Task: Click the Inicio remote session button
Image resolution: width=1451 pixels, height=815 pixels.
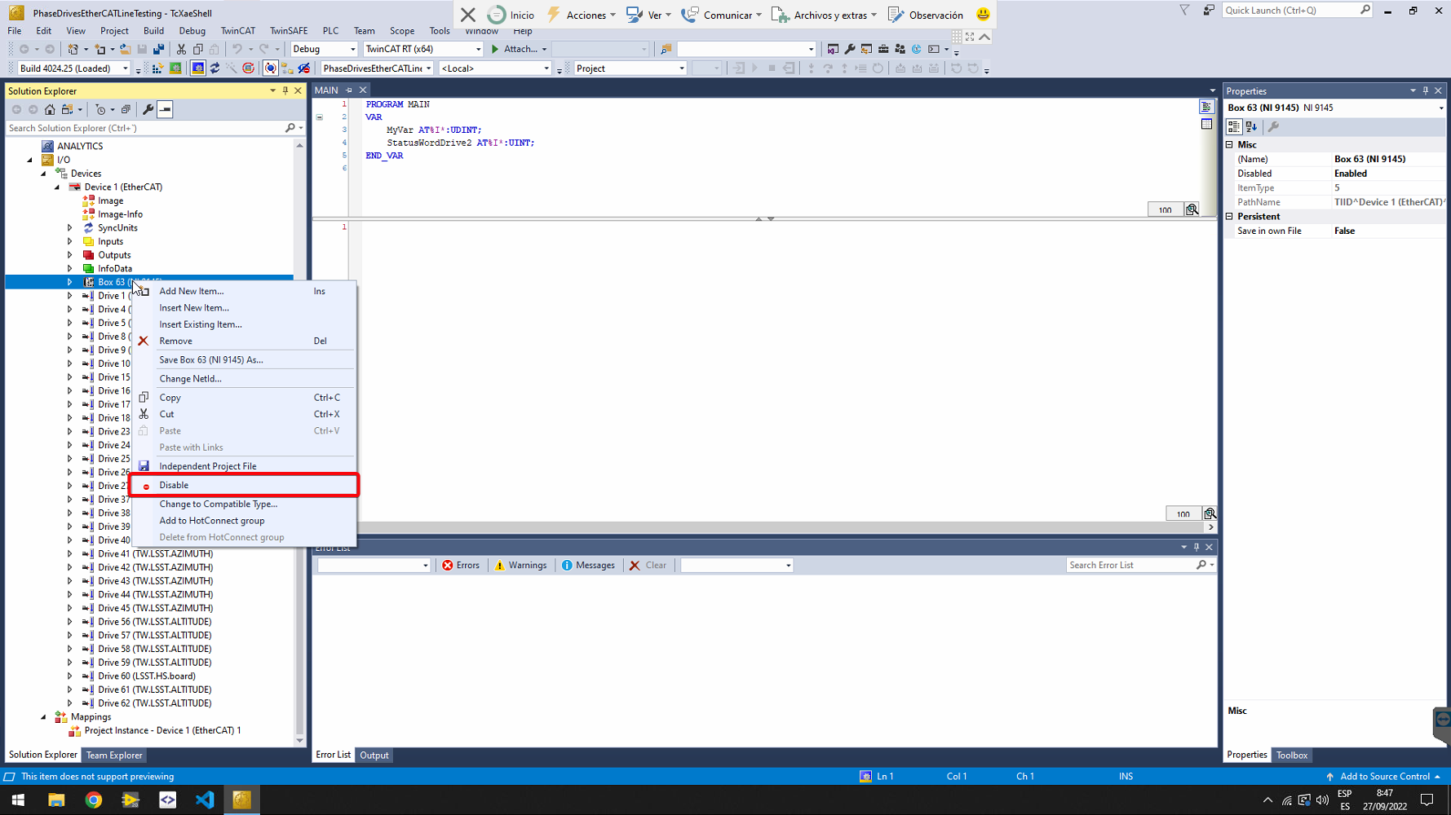Action: point(511,15)
